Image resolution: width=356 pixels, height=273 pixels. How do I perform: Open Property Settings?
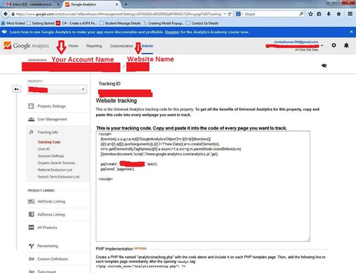coord(51,106)
